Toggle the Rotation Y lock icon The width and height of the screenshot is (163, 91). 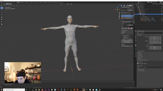point(160,42)
